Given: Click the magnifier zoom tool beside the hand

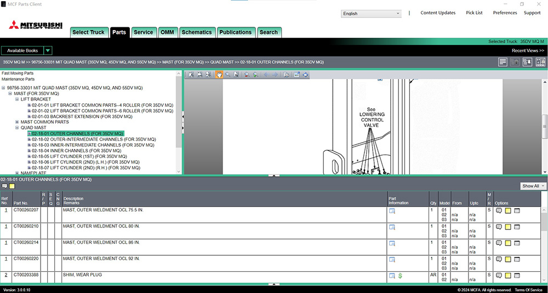Looking at the screenshot, I should (227, 75).
